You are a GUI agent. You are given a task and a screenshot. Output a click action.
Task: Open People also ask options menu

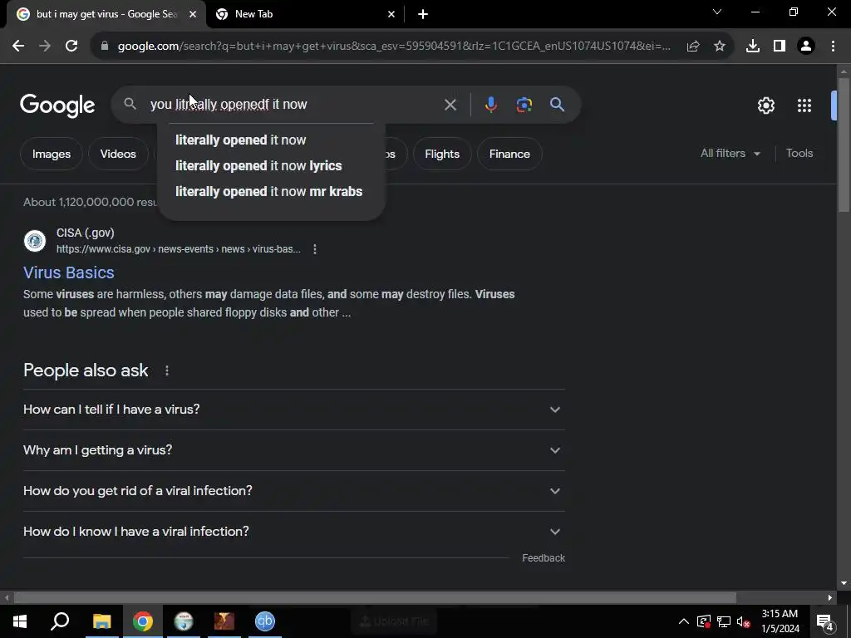(x=167, y=371)
